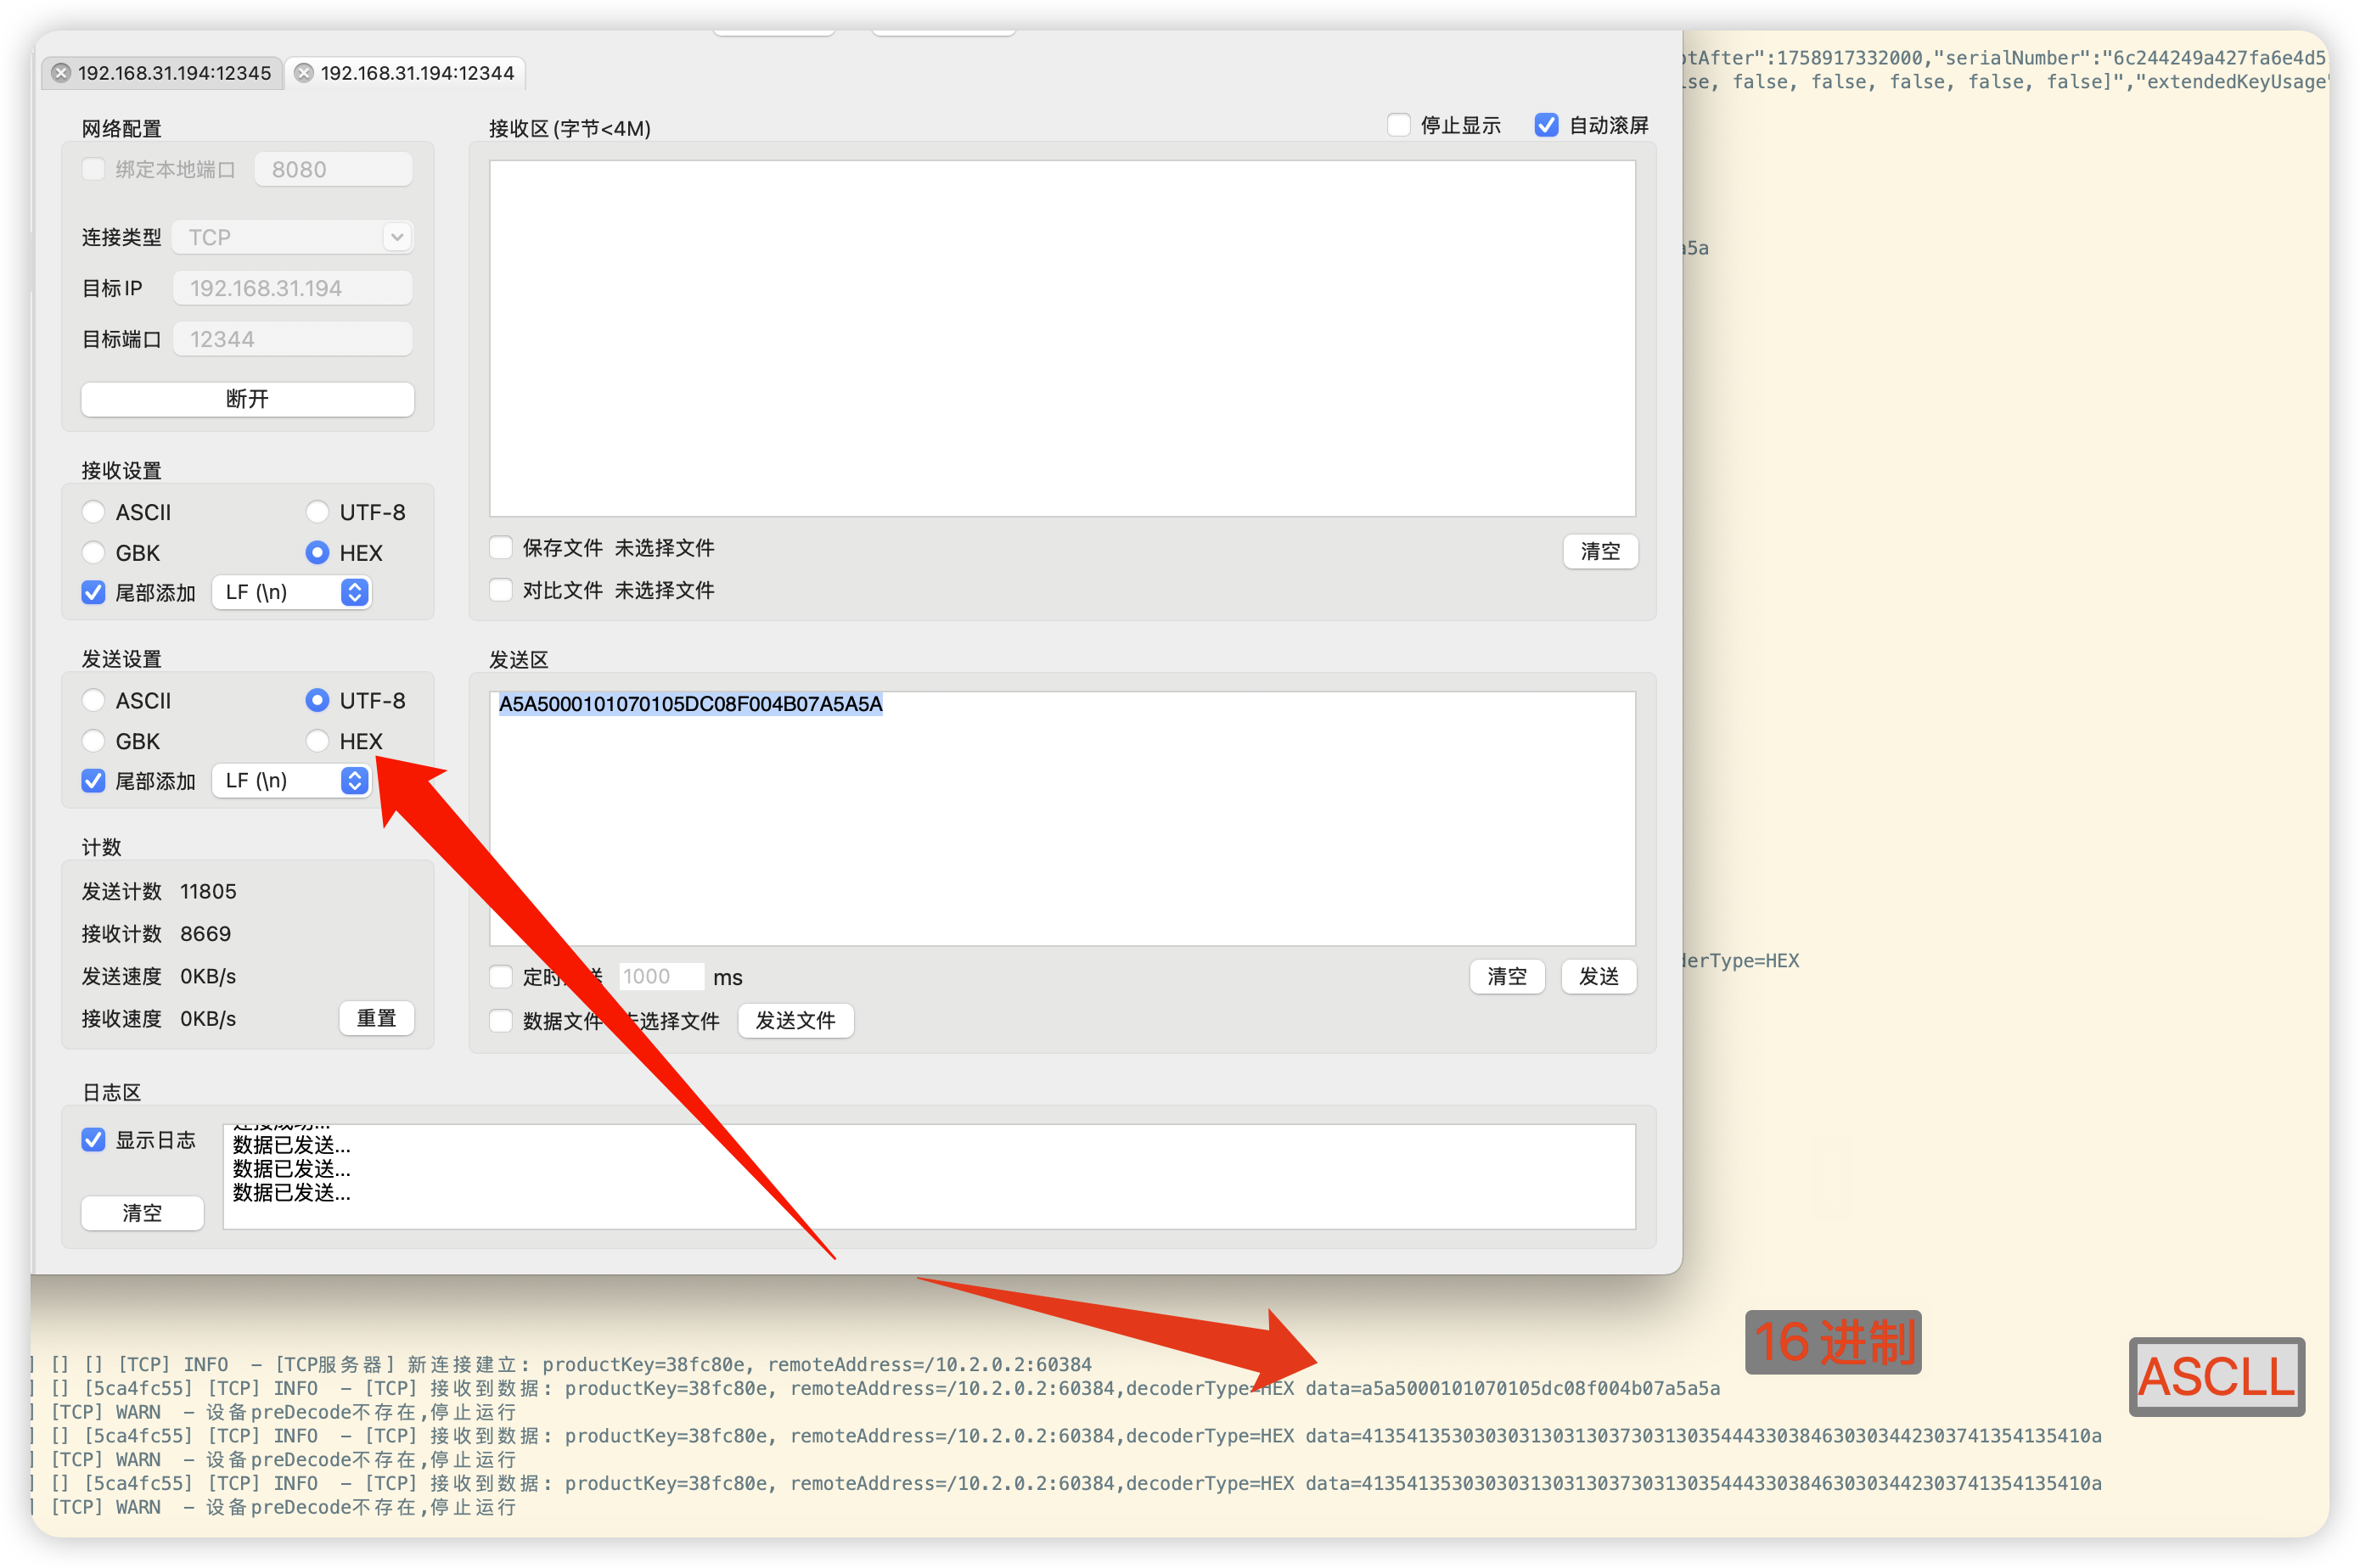Click the 重置 counter reset button

[376, 1018]
